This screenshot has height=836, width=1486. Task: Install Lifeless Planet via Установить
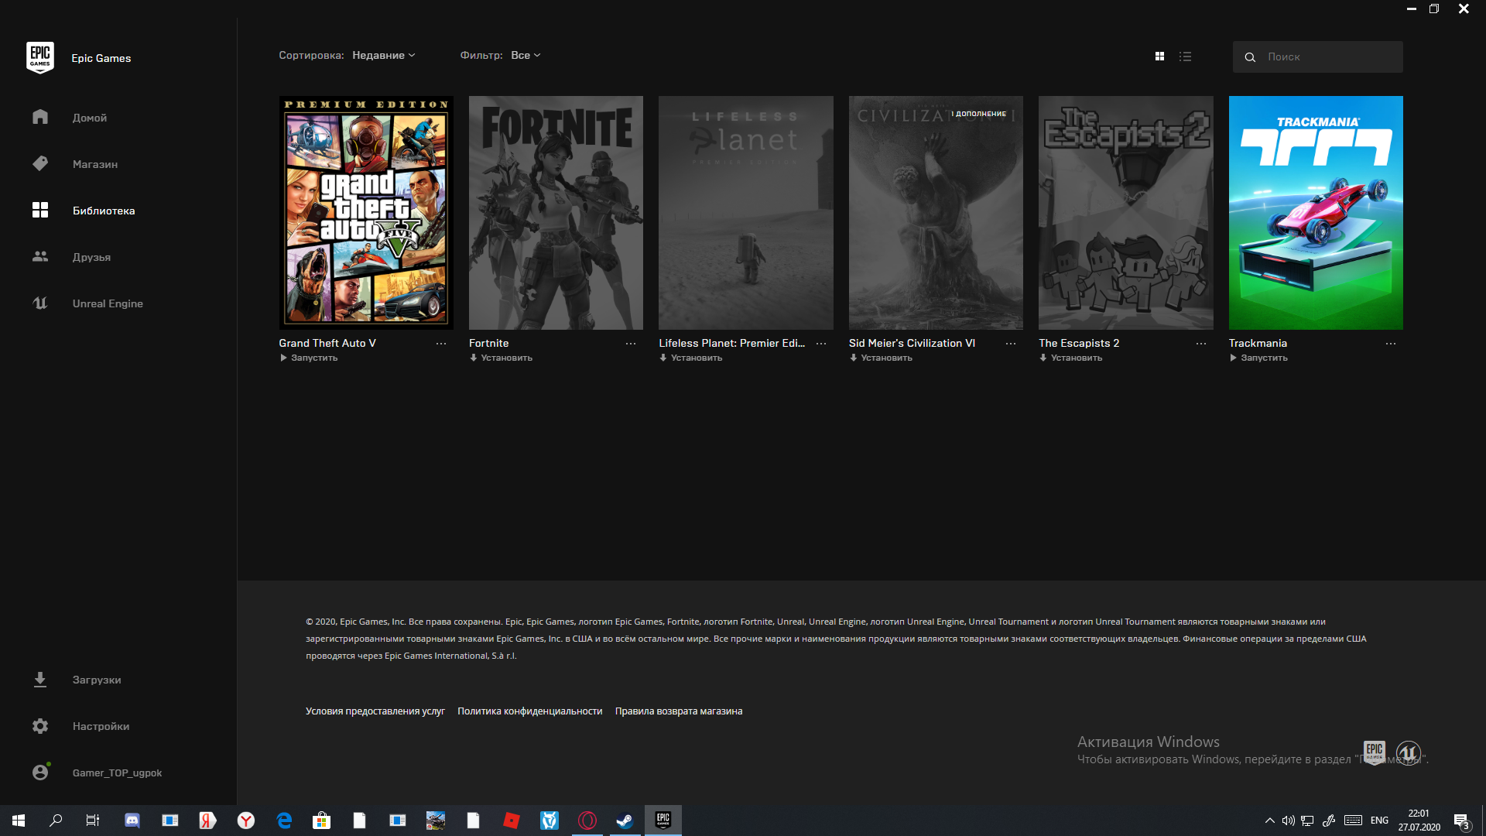(690, 358)
